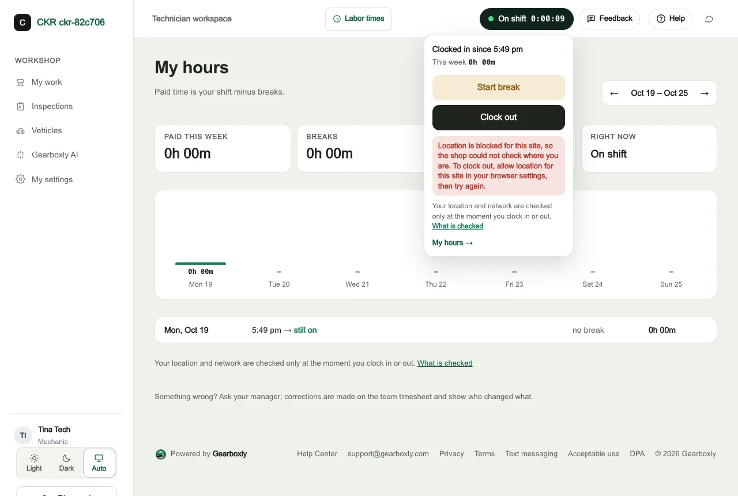Click the Paid this week card
The width and height of the screenshot is (738, 496).
pyautogui.click(x=223, y=148)
